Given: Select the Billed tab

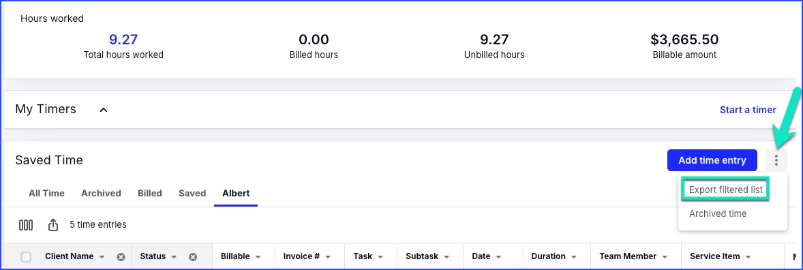Looking at the screenshot, I should coord(149,193).
